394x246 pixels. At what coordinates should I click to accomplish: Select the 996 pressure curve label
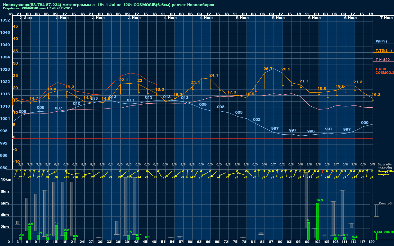[311, 131]
